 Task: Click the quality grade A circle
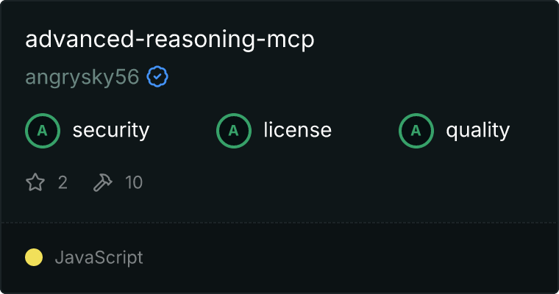tap(416, 131)
